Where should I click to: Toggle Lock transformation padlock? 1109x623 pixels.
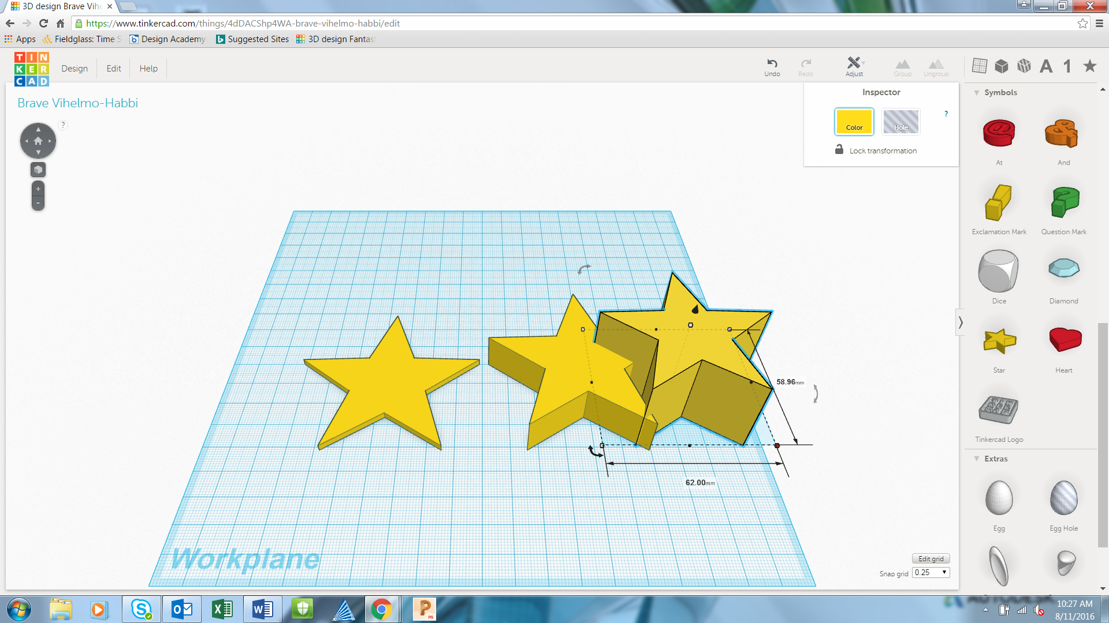pyautogui.click(x=839, y=150)
